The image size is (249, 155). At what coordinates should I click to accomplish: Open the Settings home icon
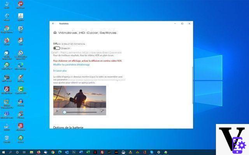tap(55, 33)
